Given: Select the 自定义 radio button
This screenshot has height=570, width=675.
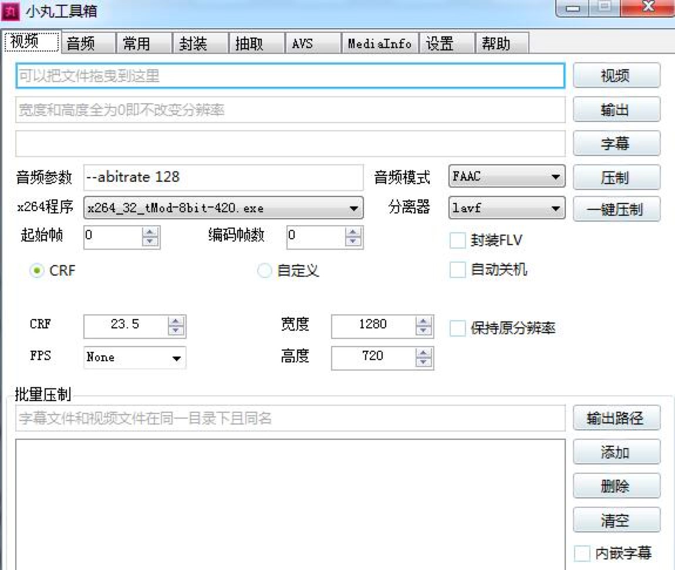Looking at the screenshot, I should coord(264,270).
